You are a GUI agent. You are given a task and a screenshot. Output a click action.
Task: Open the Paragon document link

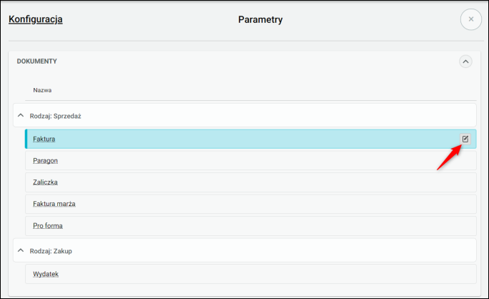pos(46,160)
